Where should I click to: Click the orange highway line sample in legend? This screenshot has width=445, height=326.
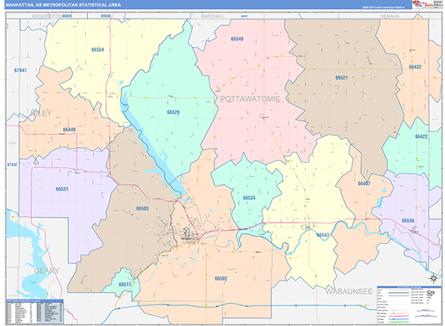click(399, 313)
